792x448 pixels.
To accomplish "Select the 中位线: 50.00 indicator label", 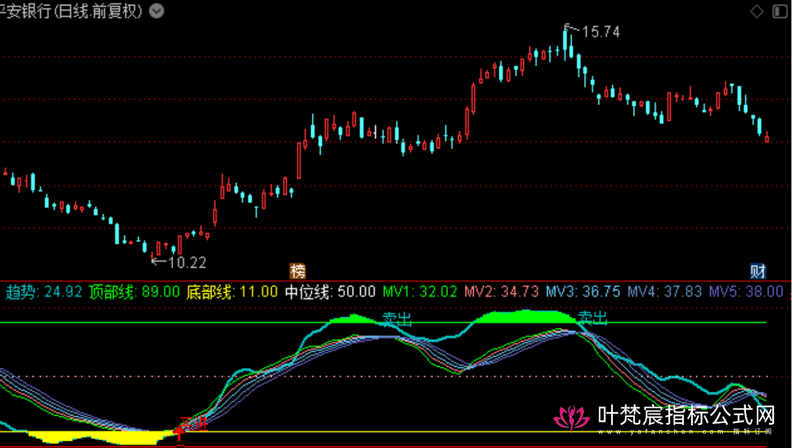I will (330, 291).
